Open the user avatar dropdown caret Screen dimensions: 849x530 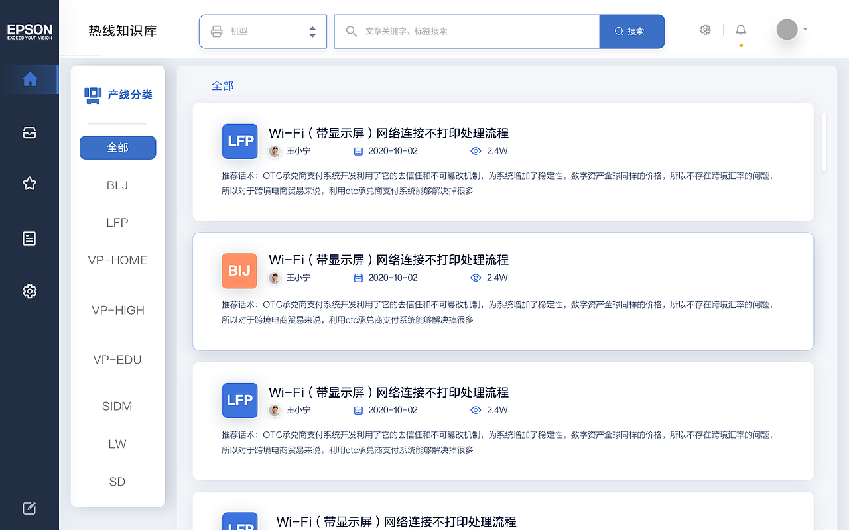[x=803, y=29]
